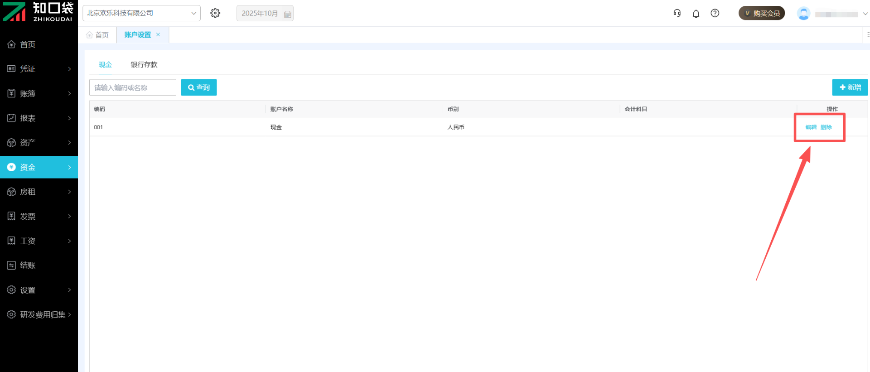Click the 查询 search button
The height and width of the screenshot is (372, 870).
pyautogui.click(x=199, y=87)
